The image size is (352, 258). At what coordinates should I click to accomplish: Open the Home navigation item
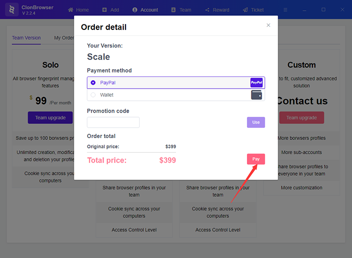[78, 10]
